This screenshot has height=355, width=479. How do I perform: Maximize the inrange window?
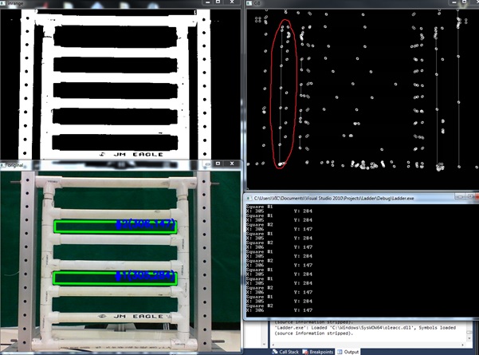218,2
